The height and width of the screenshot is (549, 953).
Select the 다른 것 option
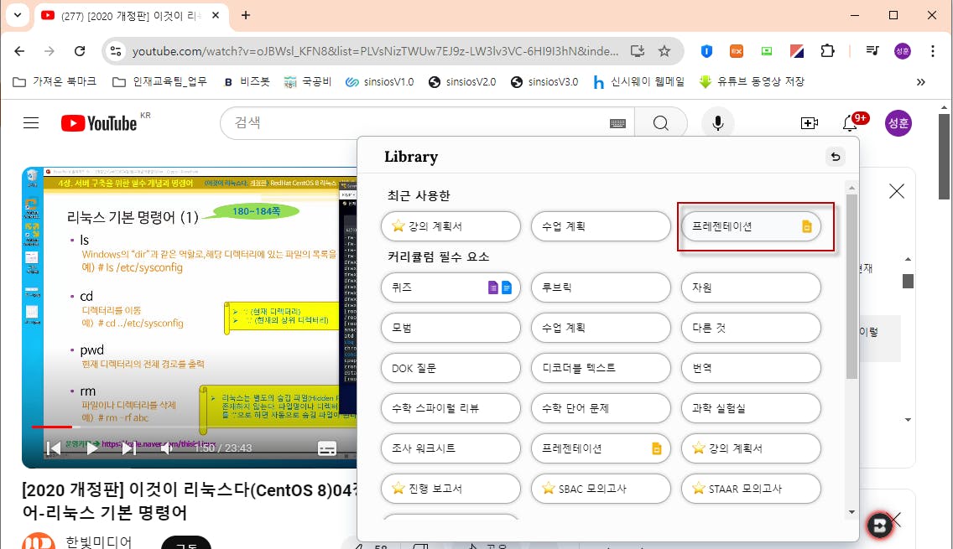click(751, 328)
